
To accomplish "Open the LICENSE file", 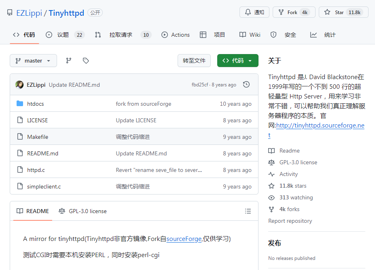I will click(37, 120).
